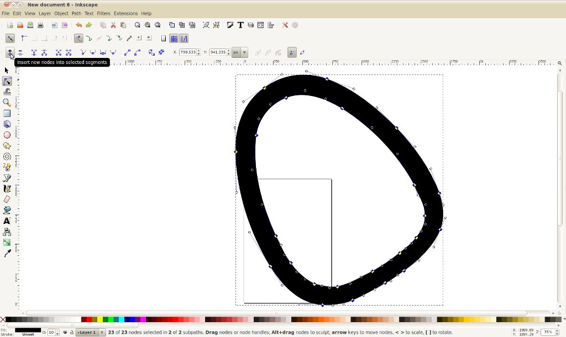Image resolution: width=566 pixels, height=337 pixels.
Task: Select the Selector arrow tool
Action: coord(7,71)
